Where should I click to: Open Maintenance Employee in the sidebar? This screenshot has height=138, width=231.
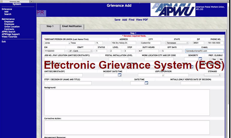[9, 24]
